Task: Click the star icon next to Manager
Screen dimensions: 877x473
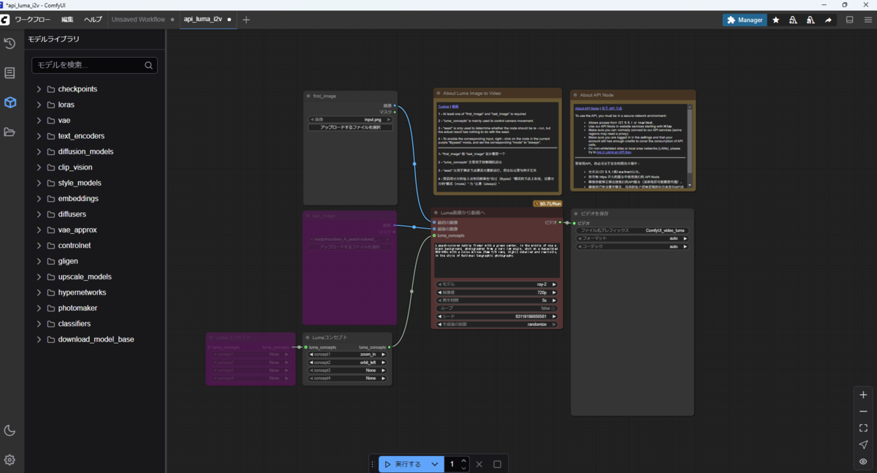Action: (776, 20)
